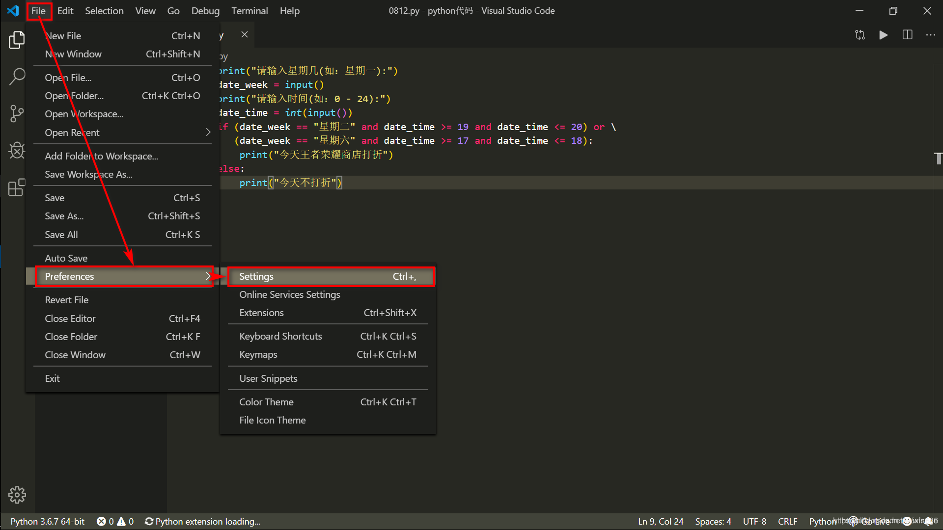Viewport: 943px width, 530px height.
Task: Open More Actions ellipsis menu
Action: click(930, 35)
